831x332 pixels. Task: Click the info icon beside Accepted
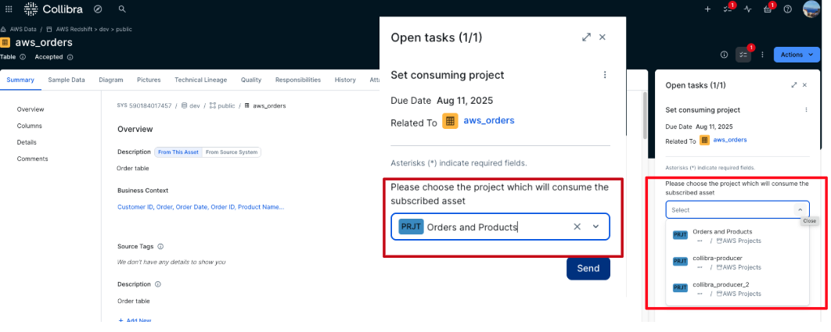tap(70, 57)
